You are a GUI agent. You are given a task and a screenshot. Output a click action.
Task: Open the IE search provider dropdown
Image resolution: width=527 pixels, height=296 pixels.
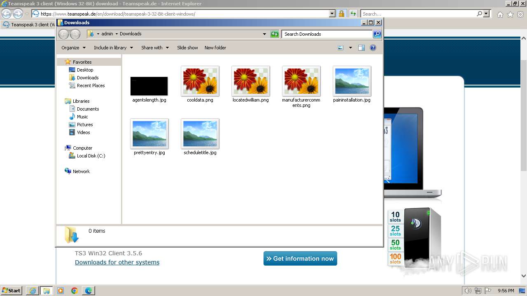point(487,14)
